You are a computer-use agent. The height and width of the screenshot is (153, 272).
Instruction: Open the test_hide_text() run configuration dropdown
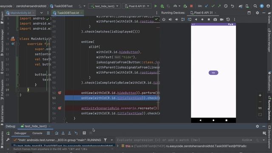[104, 6]
